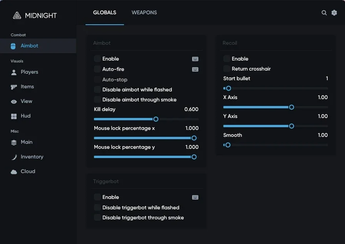Toggle the Return crosshair checkbox
Screen dimensions: 345x244
click(226, 69)
